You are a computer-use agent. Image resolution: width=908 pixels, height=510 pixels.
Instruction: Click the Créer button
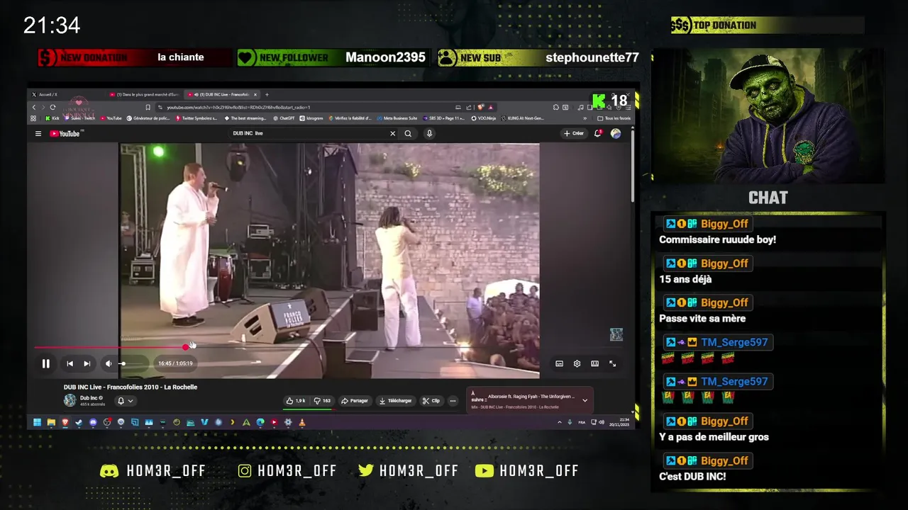[574, 133]
